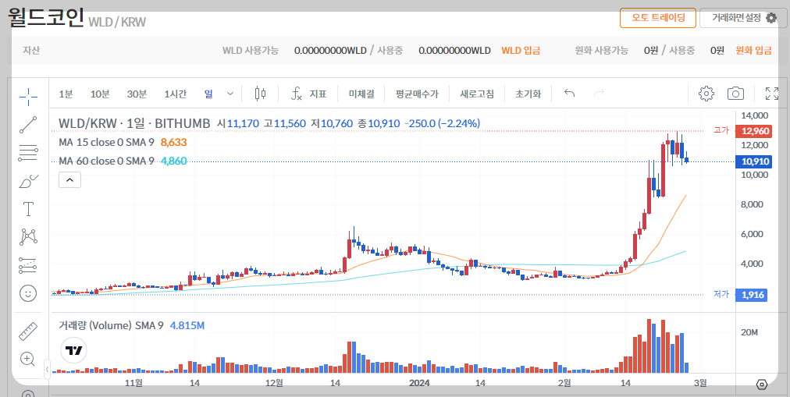Click the 4.815M volume SMA value

point(187,325)
